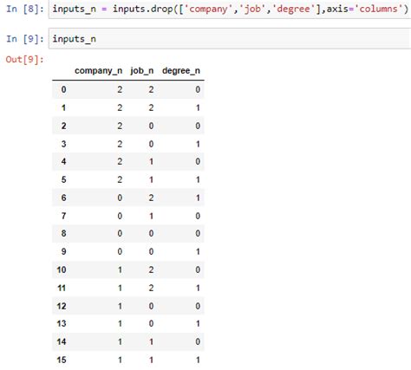Click degree_n value in row 8

click(198, 233)
